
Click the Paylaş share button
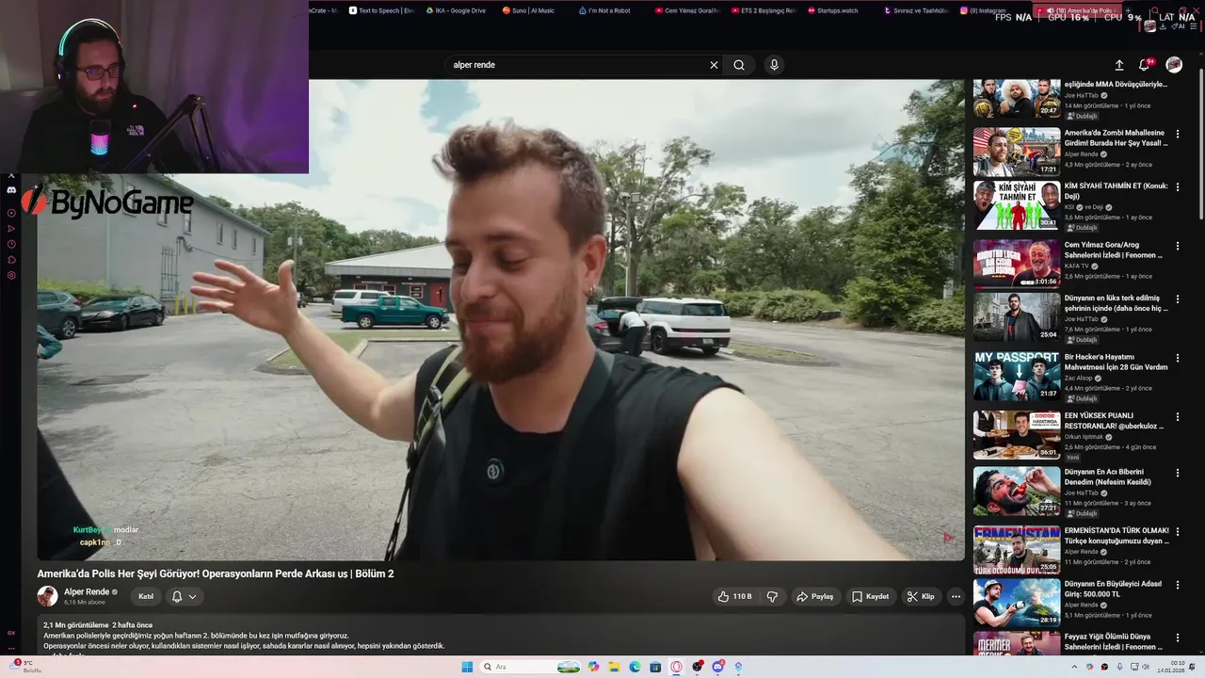click(x=815, y=596)
